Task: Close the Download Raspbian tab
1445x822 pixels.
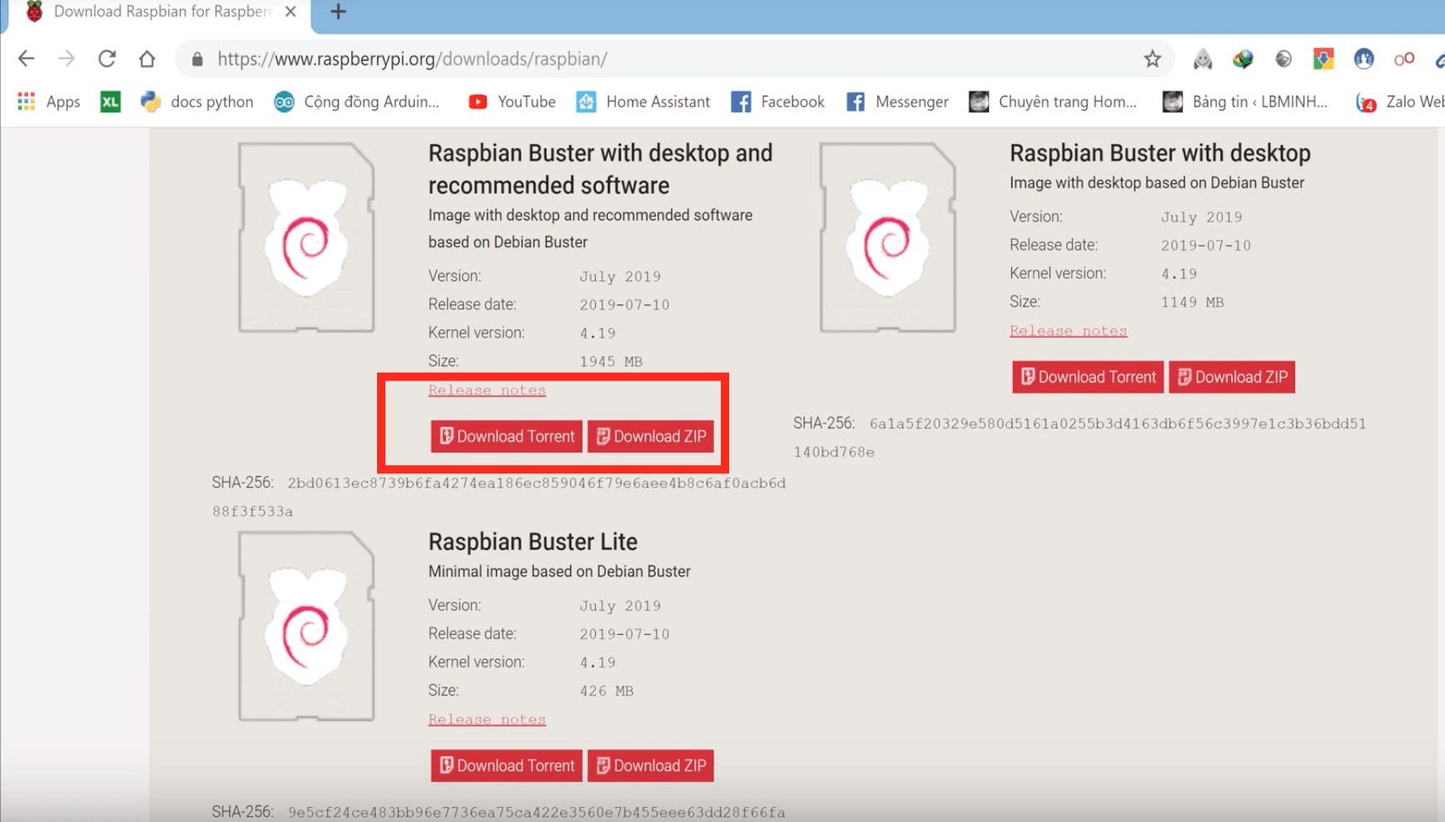Action: pos(290,12)
